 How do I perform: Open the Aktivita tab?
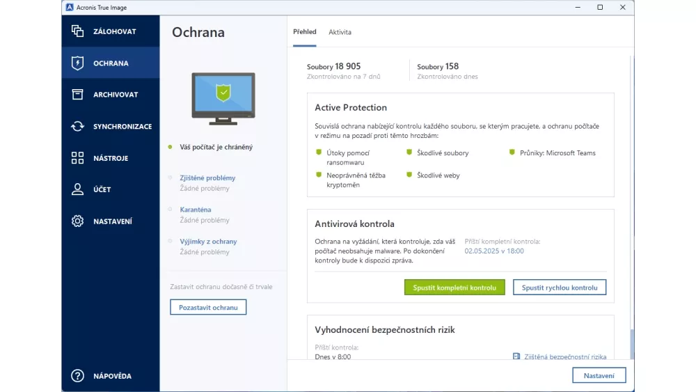click(x=340, y=32)
